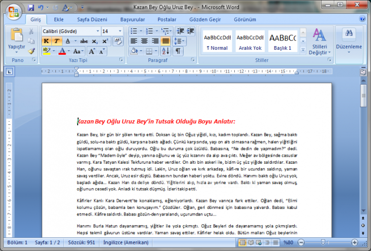Click the Sözcük: 951 word count
Viewport: 371px width, 251px height.
click(81, 242)
